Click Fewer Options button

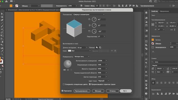click(98, 91)
